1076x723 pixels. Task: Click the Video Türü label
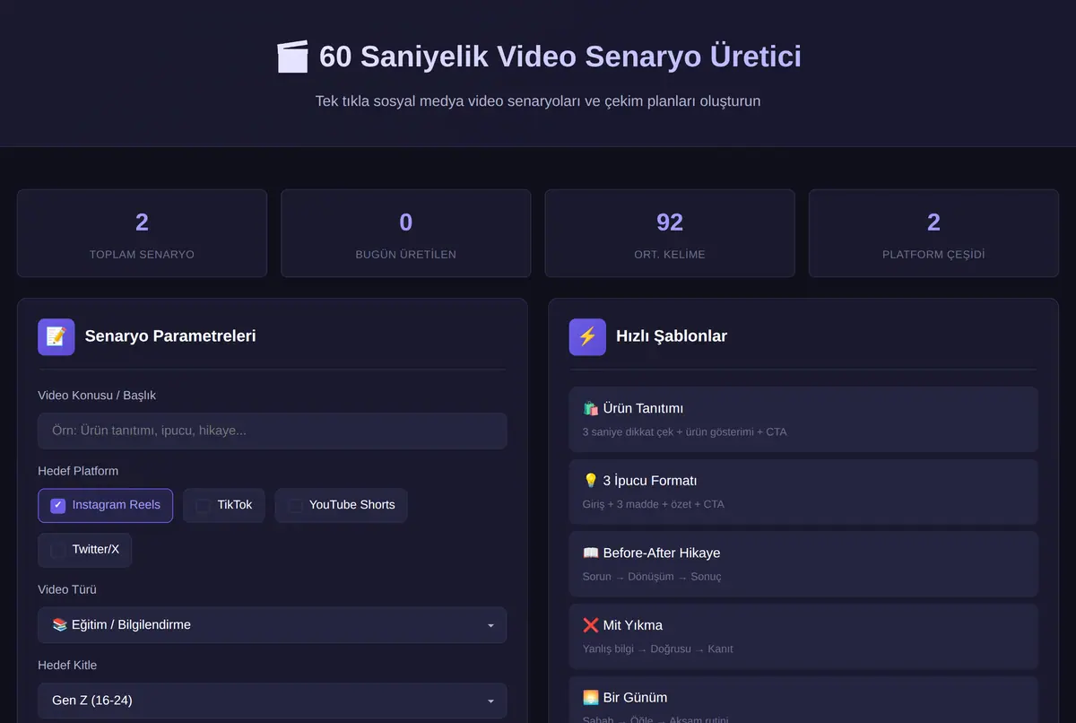tap(67, 589)
